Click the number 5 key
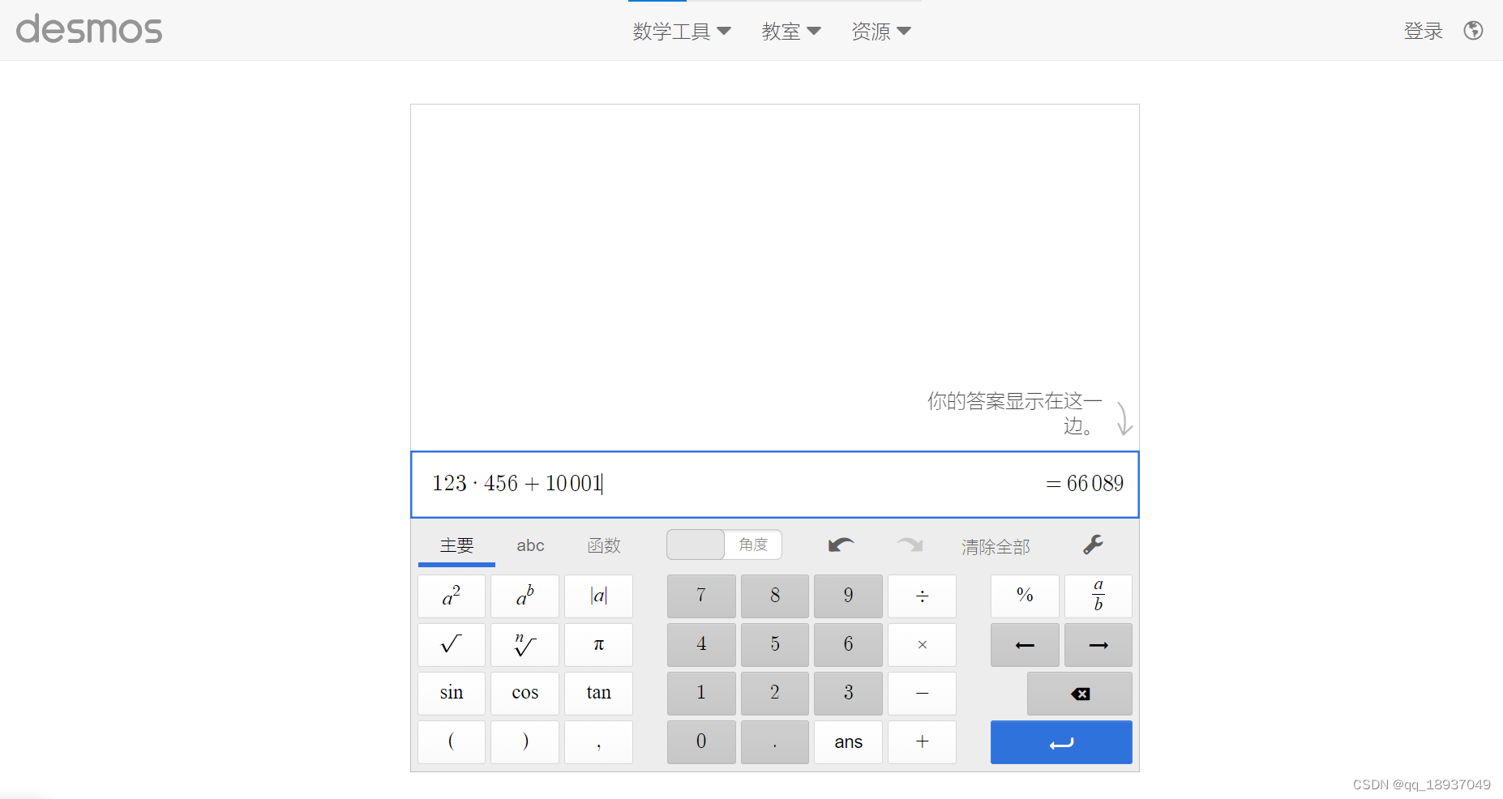This screenshot has height=799, width=1503. [x=775, y=645]
